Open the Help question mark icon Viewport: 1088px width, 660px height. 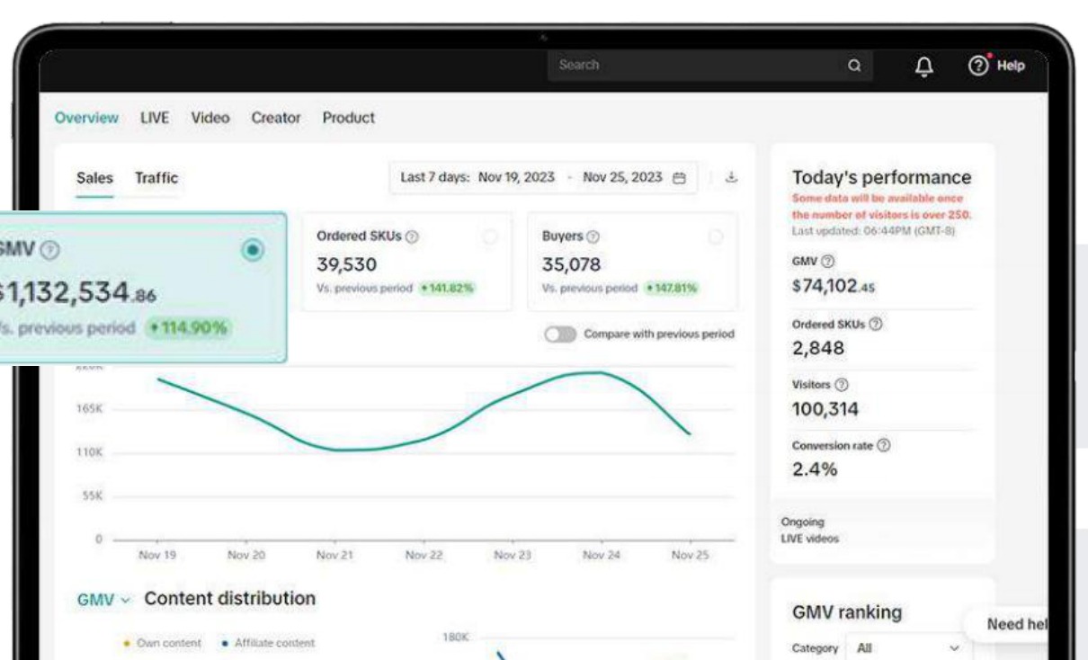pos(977,65)
